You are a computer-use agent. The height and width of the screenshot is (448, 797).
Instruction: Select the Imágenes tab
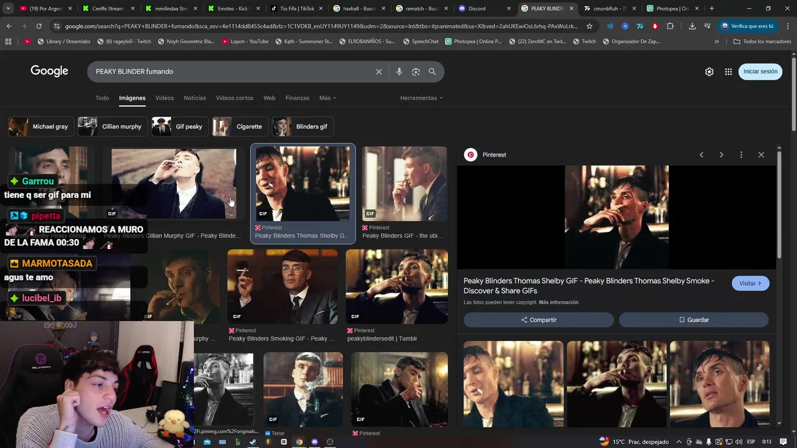(x=132, y=98)
